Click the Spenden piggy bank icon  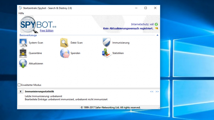point(65,53)
